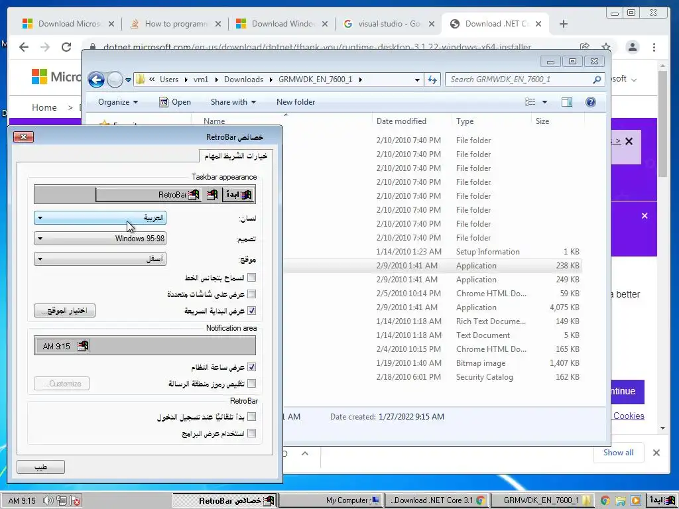Click اختيار الموقع button
The height and width of the screenshot is (509, 679).
point(64,310)
